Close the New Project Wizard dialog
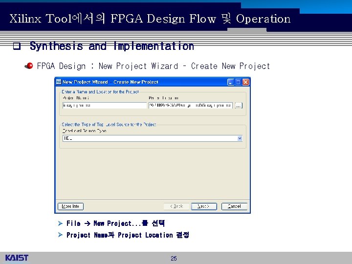This screenshot has height=264, width=352. [246, 82]
